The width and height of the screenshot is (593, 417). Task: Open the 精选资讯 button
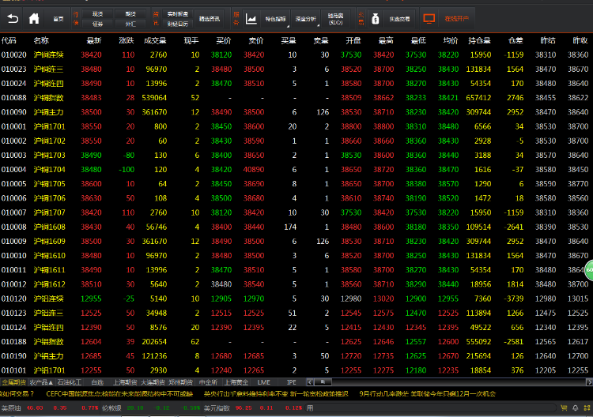point(210,18)
